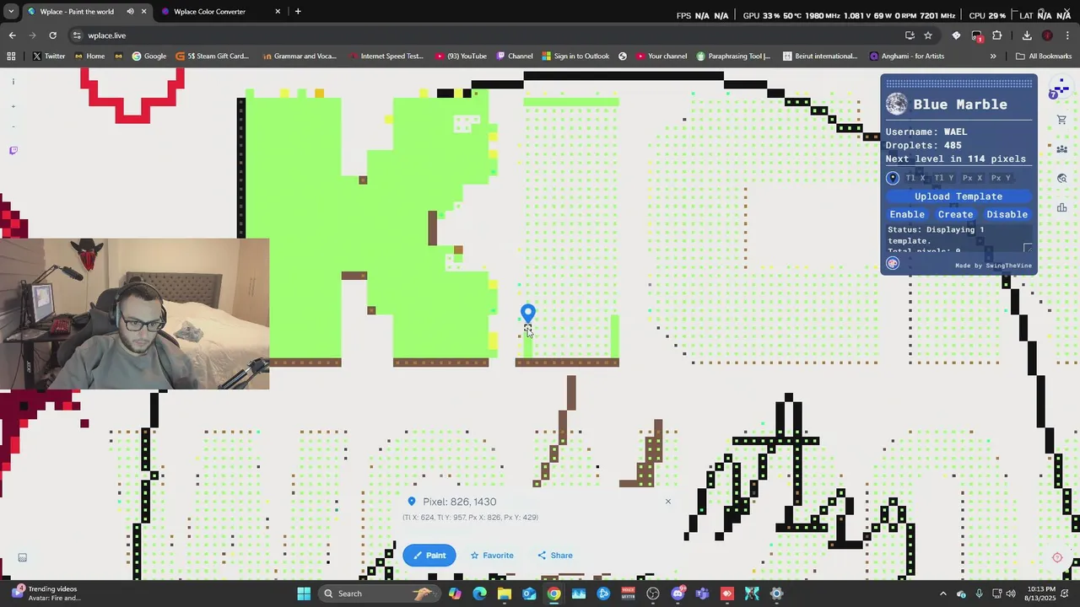Click the Pixel: 826, 1430 label
Screen dimensions: 1080x607
(x=460, y=502)
